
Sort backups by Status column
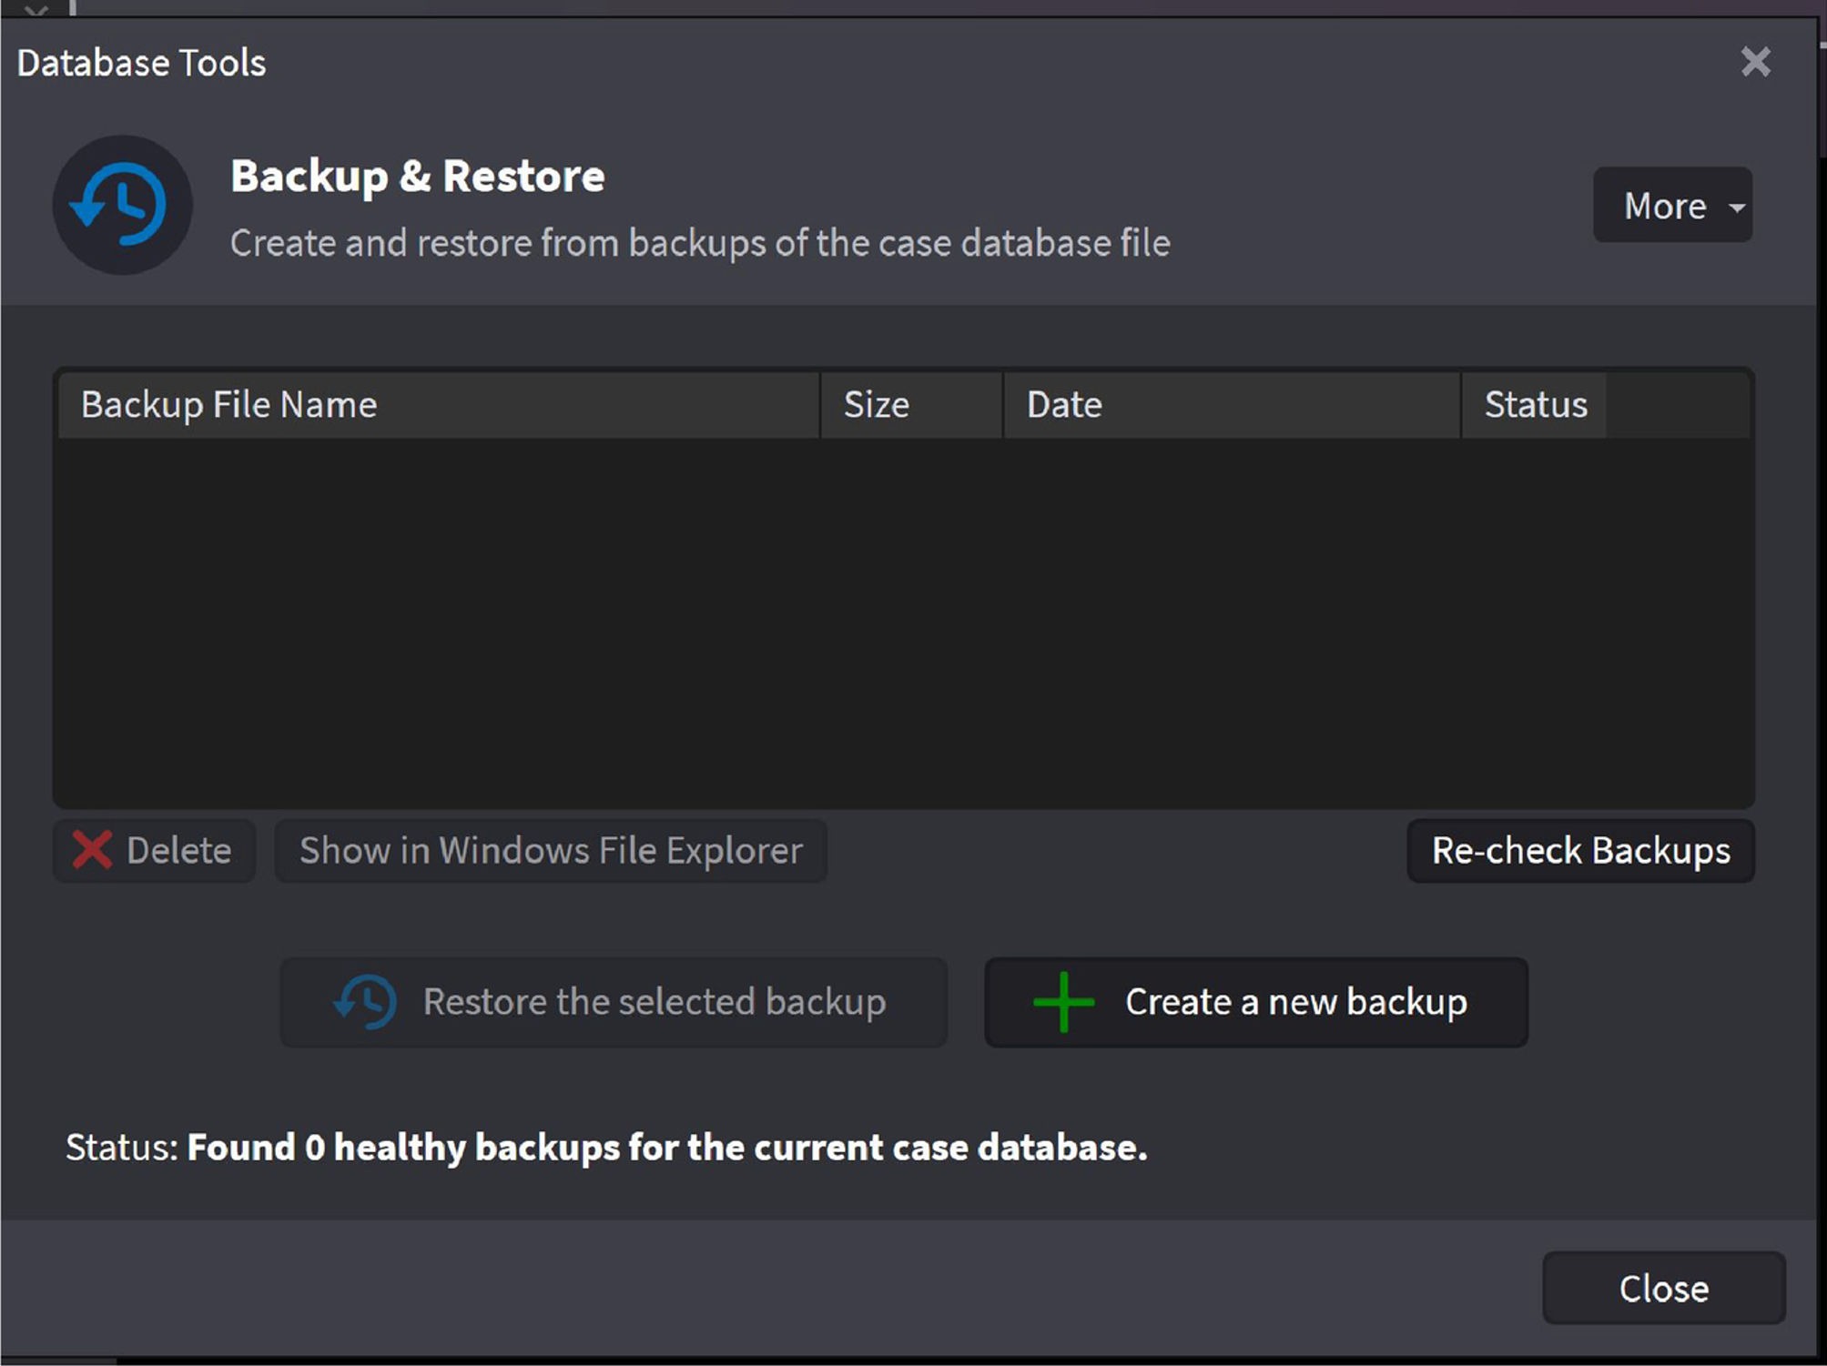pyautogui.click(x=1535, y=405)
